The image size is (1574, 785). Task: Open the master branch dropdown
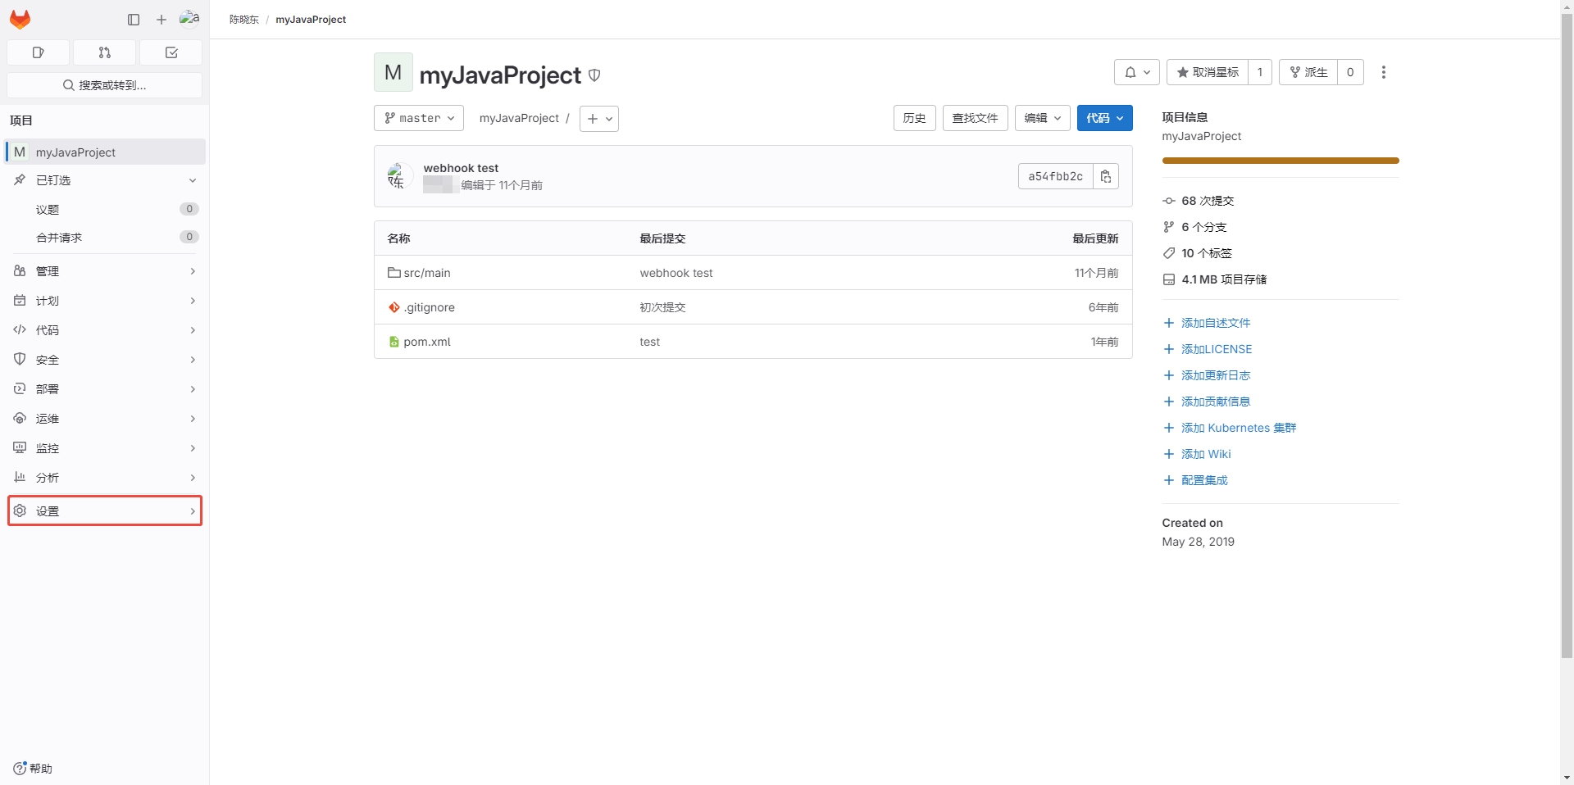(x=419, y=118)
